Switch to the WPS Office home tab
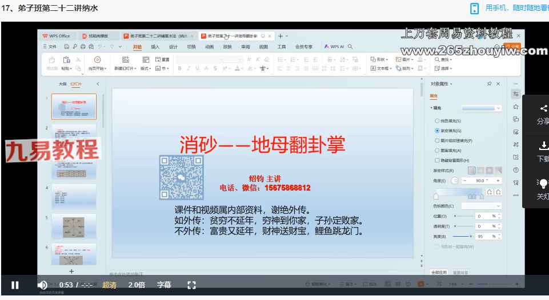Image resolution: width=549 pixels, height=300 pixels. 57,36
